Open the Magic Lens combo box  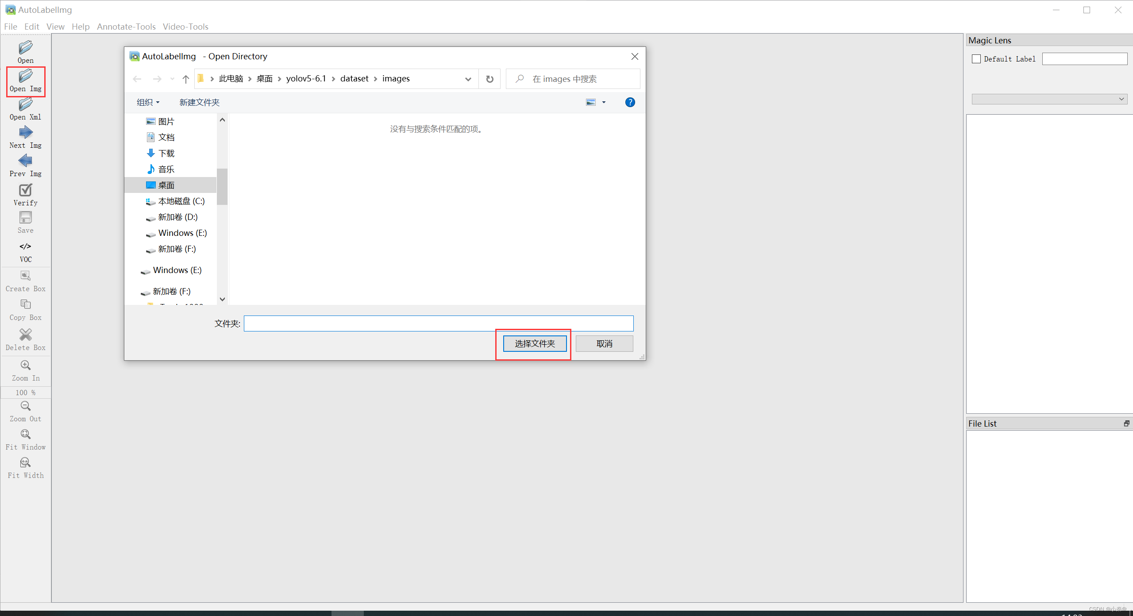(x=1049, y=99)
